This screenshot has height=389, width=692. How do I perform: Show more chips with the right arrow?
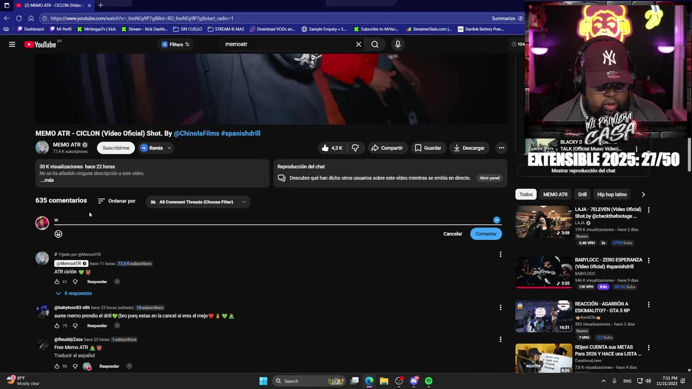point(643,194)
